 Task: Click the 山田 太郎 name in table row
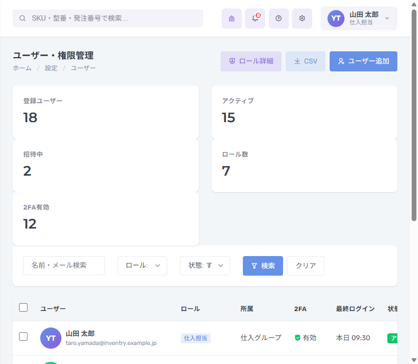(x=80, y=334)
